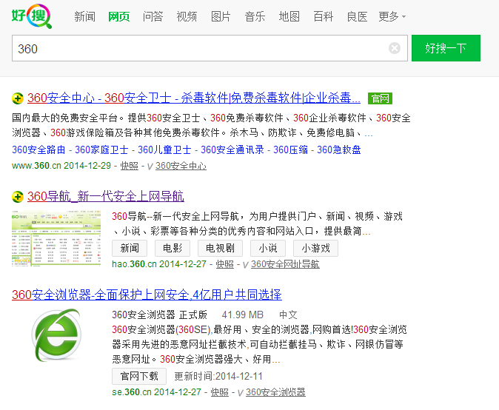Click the 360压缩 sublink
This screenshot has width=499, height=410.
[290, 149]
